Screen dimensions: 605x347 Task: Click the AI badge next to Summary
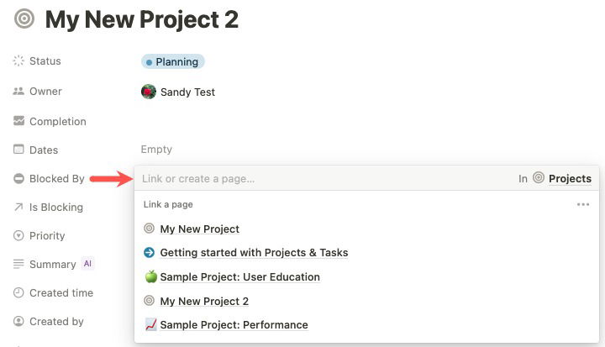[x=87, y=264]
